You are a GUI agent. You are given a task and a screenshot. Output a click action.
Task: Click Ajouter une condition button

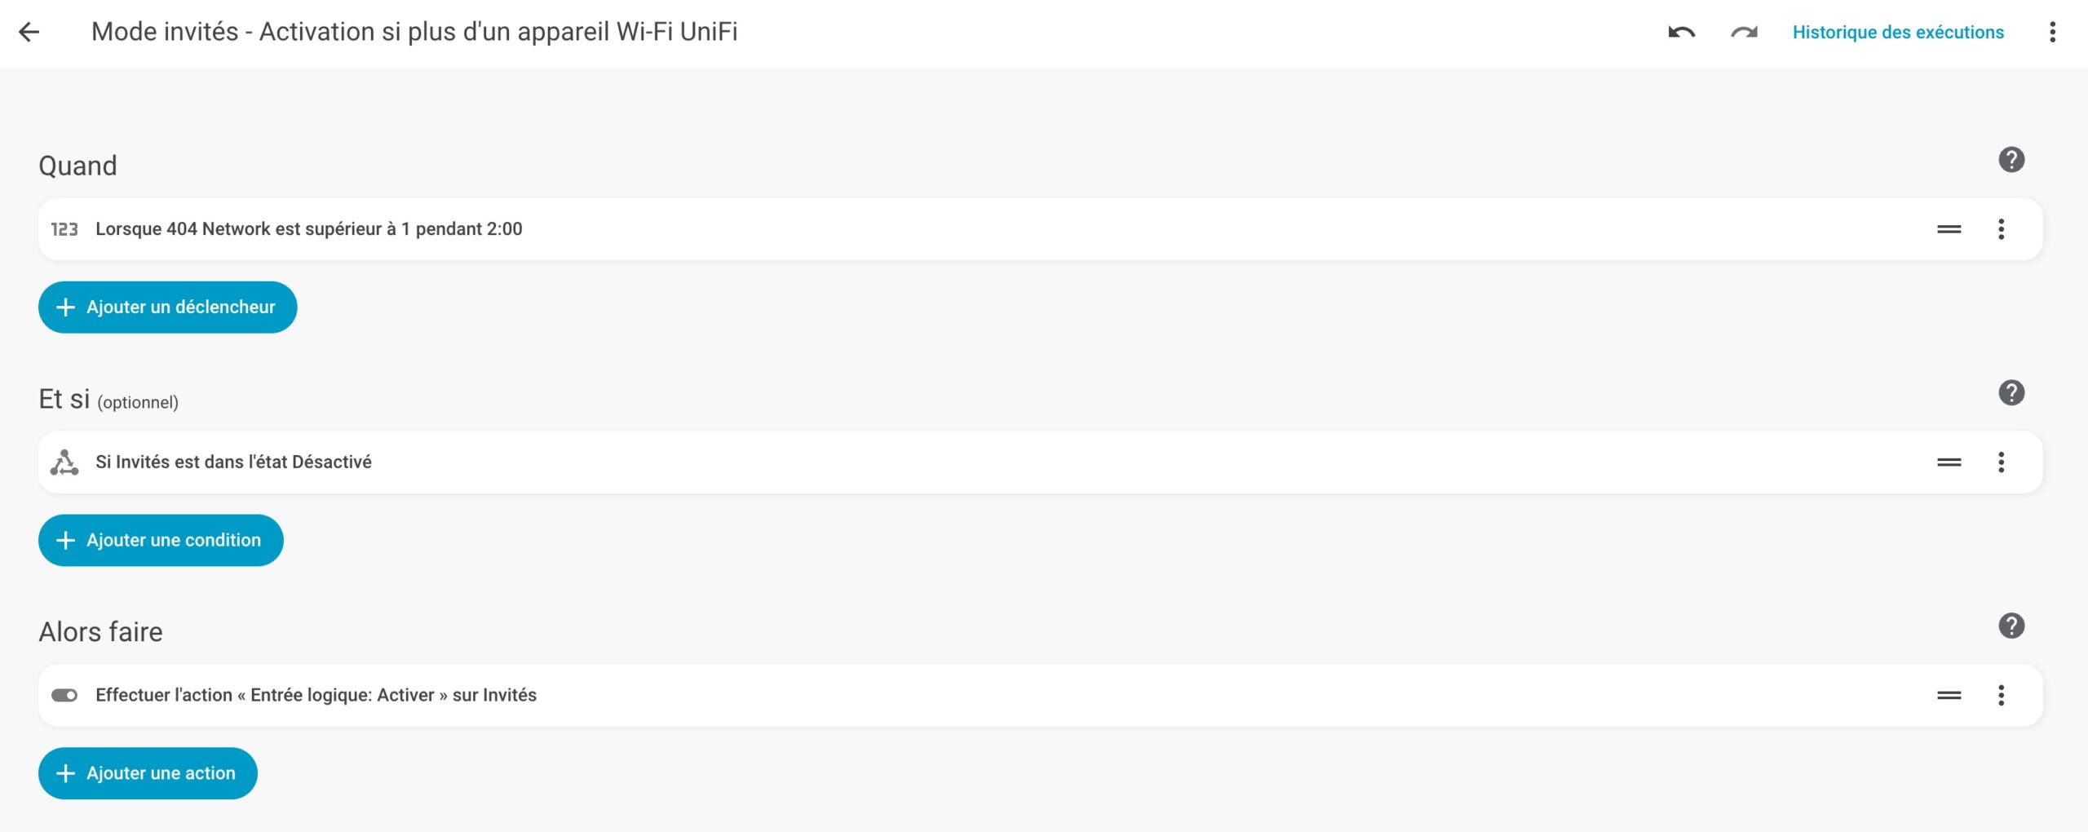[161, 540]
